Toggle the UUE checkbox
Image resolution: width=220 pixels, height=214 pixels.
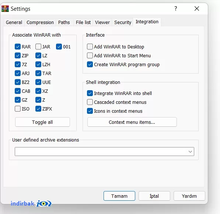pyautogui.click(x=38, y=82)
